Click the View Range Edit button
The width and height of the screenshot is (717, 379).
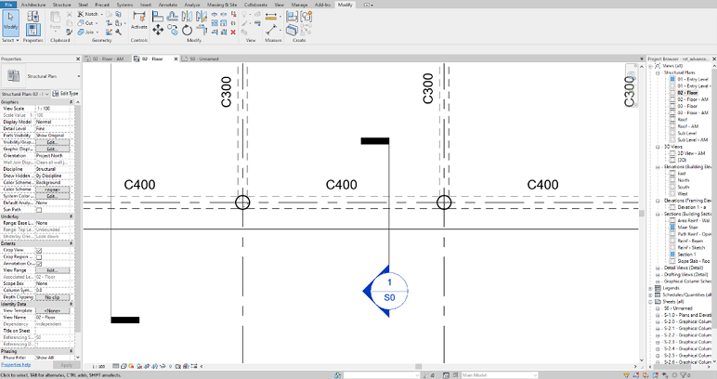click(x=53, y=270)
